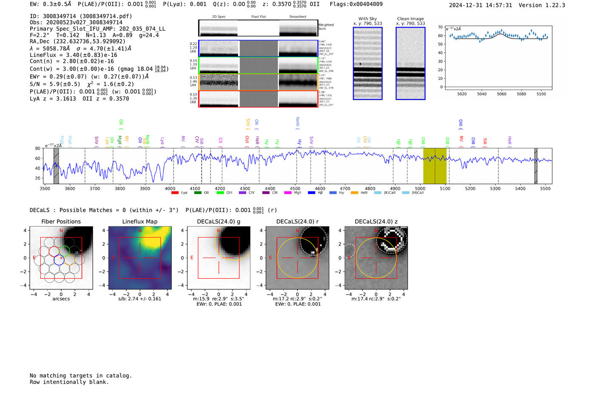Select the green-bordered 2D spectrum row

click(258, 65)
